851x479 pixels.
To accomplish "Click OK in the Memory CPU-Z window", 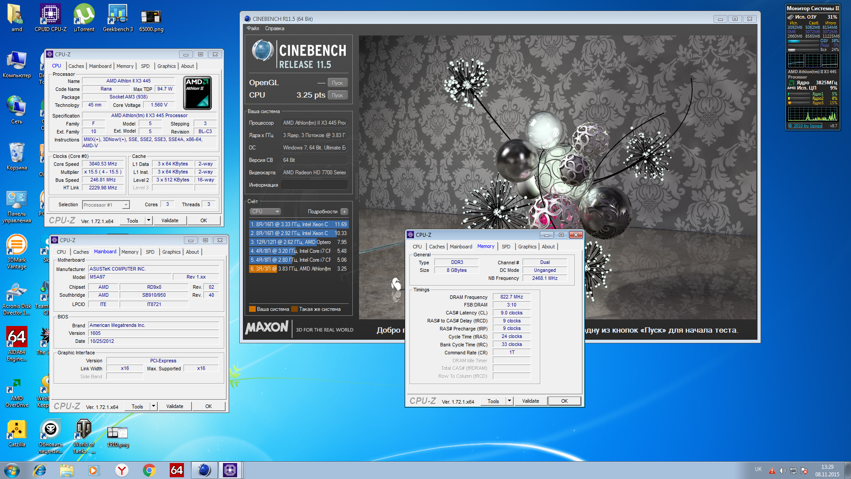I will point(564,401).
